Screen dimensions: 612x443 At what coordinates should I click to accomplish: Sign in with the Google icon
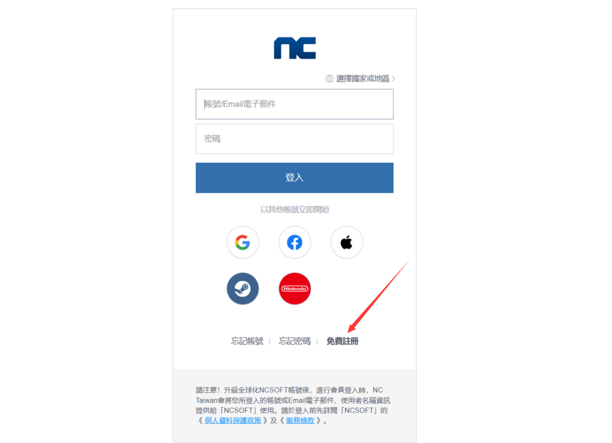coord(243,242)
